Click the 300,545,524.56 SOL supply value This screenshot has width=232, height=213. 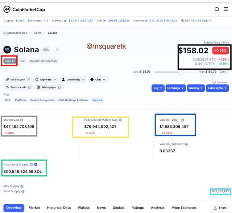click(x=22, y=172)
